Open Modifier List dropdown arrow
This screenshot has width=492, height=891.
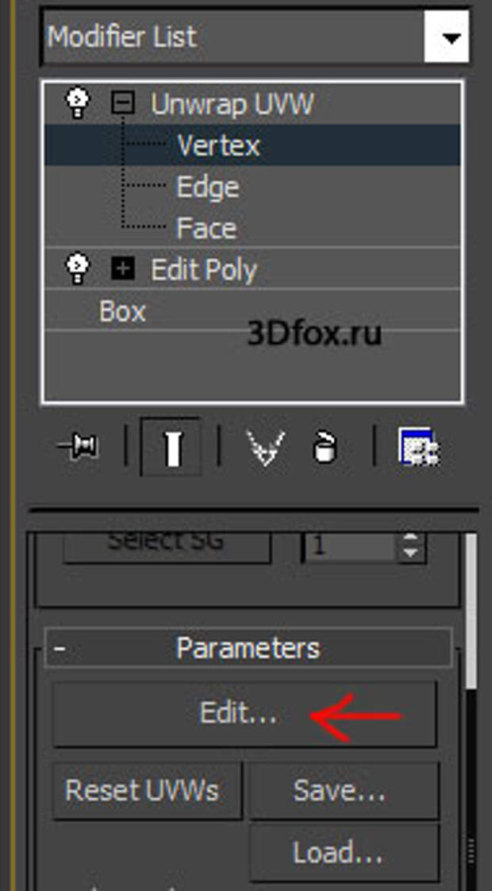446,38
